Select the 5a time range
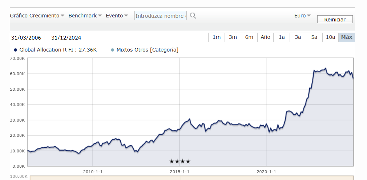367x180 pixels. click(314, 37)
